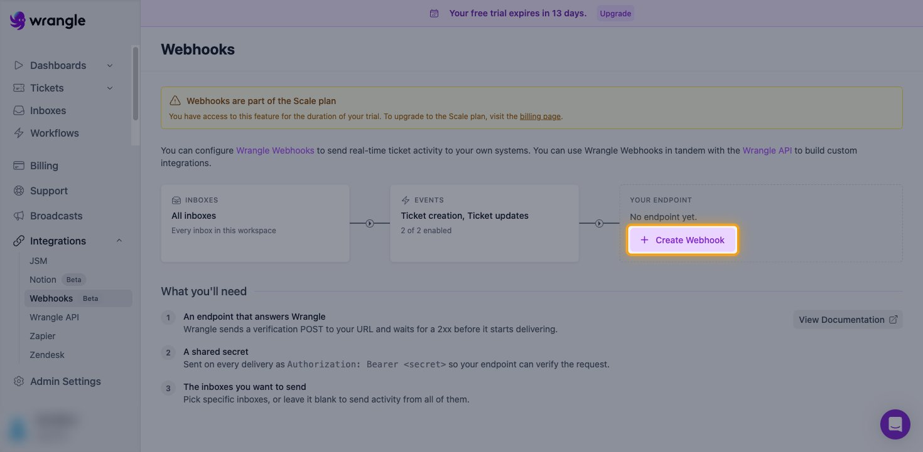Click the Upgrade button
Screen dimensions: 923x452
coord(615,13)
